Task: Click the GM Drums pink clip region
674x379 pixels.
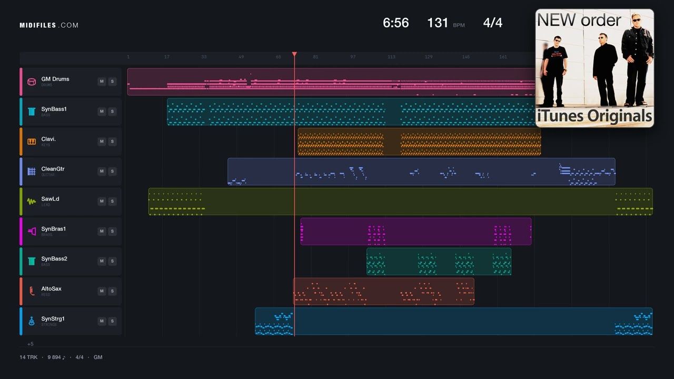Action: [331, 82]
